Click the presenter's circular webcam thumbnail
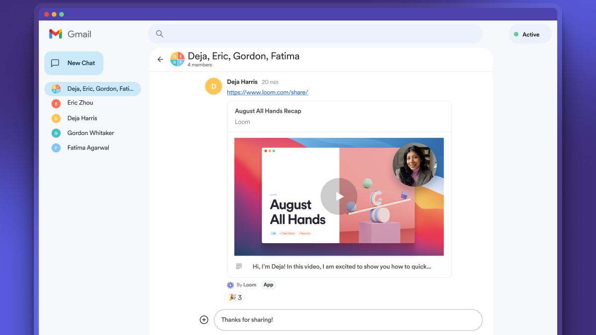 click(415, 165)
